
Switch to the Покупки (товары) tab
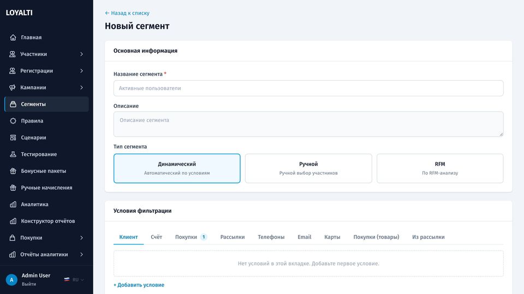point(376,237)
